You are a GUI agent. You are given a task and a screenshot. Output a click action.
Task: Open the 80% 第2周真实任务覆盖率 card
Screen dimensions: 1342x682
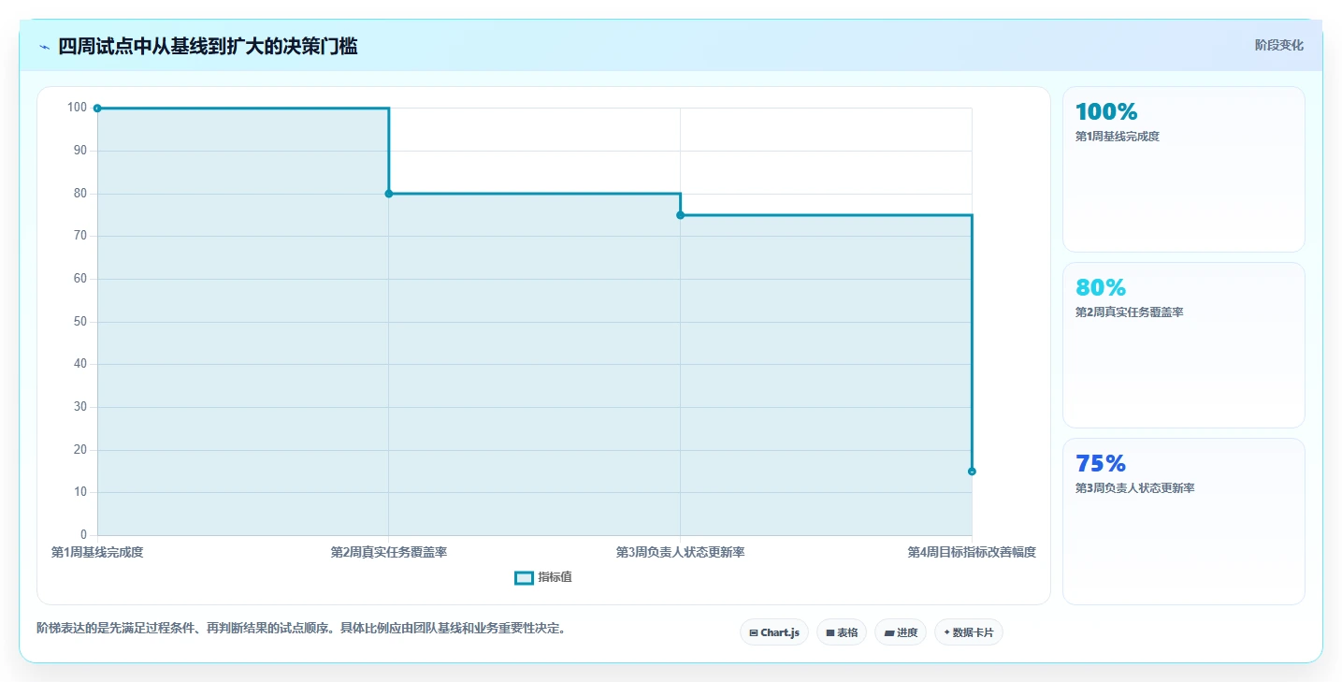[x=1183, y=345]
